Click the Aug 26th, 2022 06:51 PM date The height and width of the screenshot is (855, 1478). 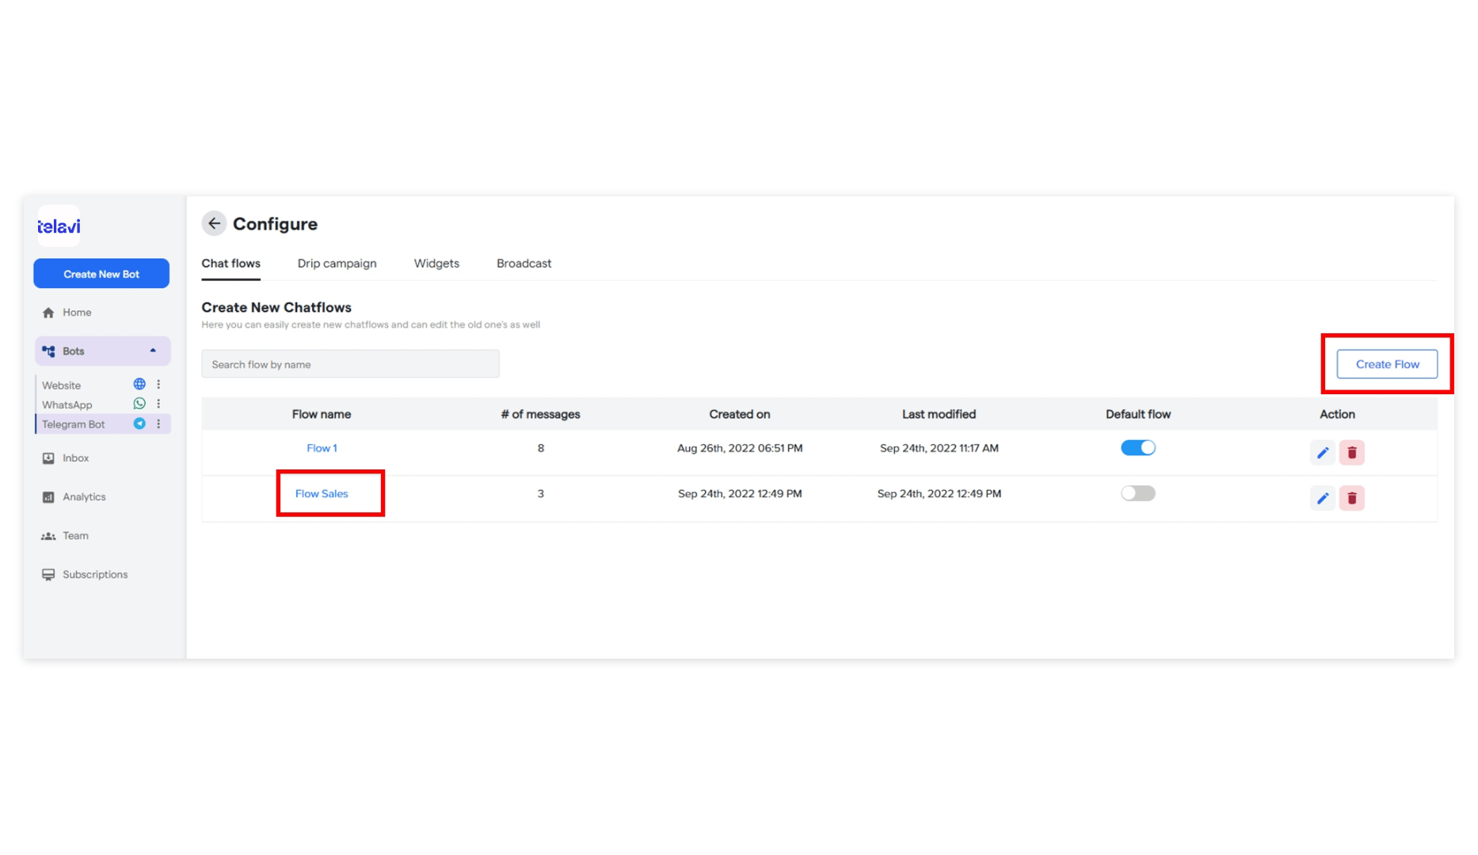click(x=740, y=448)
